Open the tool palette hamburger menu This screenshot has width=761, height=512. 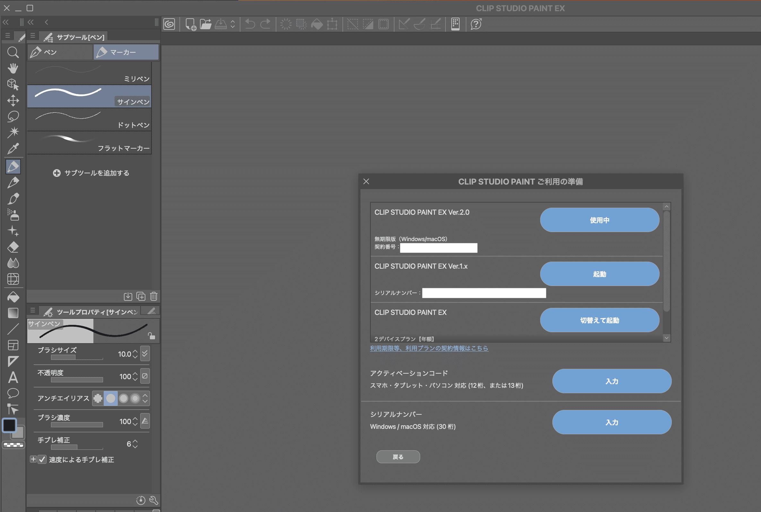[8, 36]
